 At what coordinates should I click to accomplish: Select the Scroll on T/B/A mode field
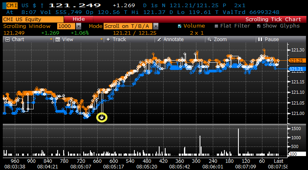(x=128, y=26)
